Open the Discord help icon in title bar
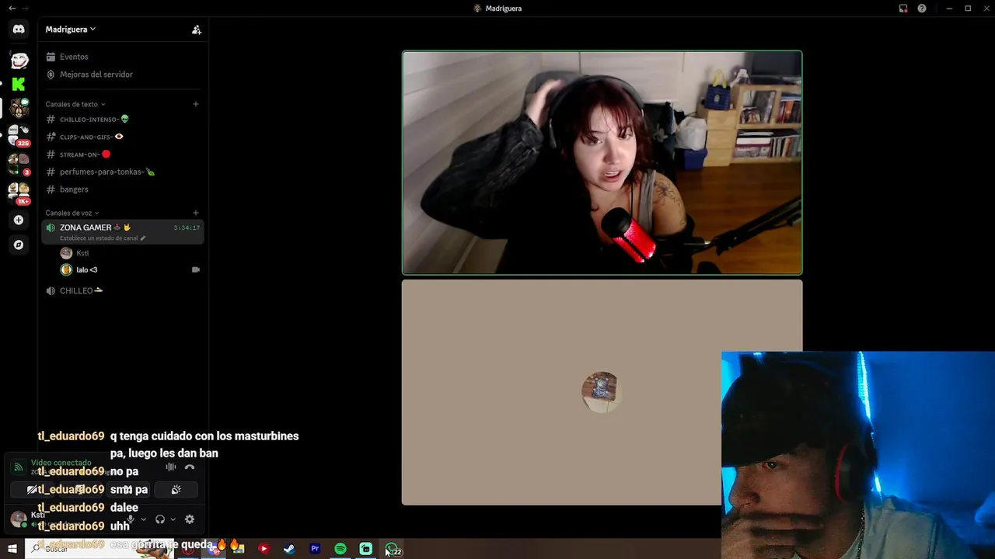Screen dimensions: 995x559 (x=922, y=9)
